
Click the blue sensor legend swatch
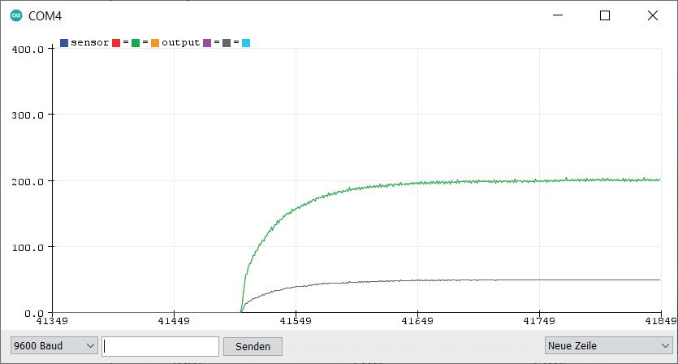(x=64, y=43)
